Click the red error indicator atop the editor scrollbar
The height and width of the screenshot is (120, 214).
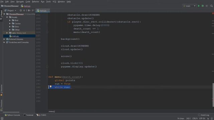coord(213,13)
